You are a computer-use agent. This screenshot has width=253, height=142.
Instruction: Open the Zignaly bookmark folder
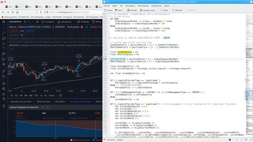click(x=68, y=17)
